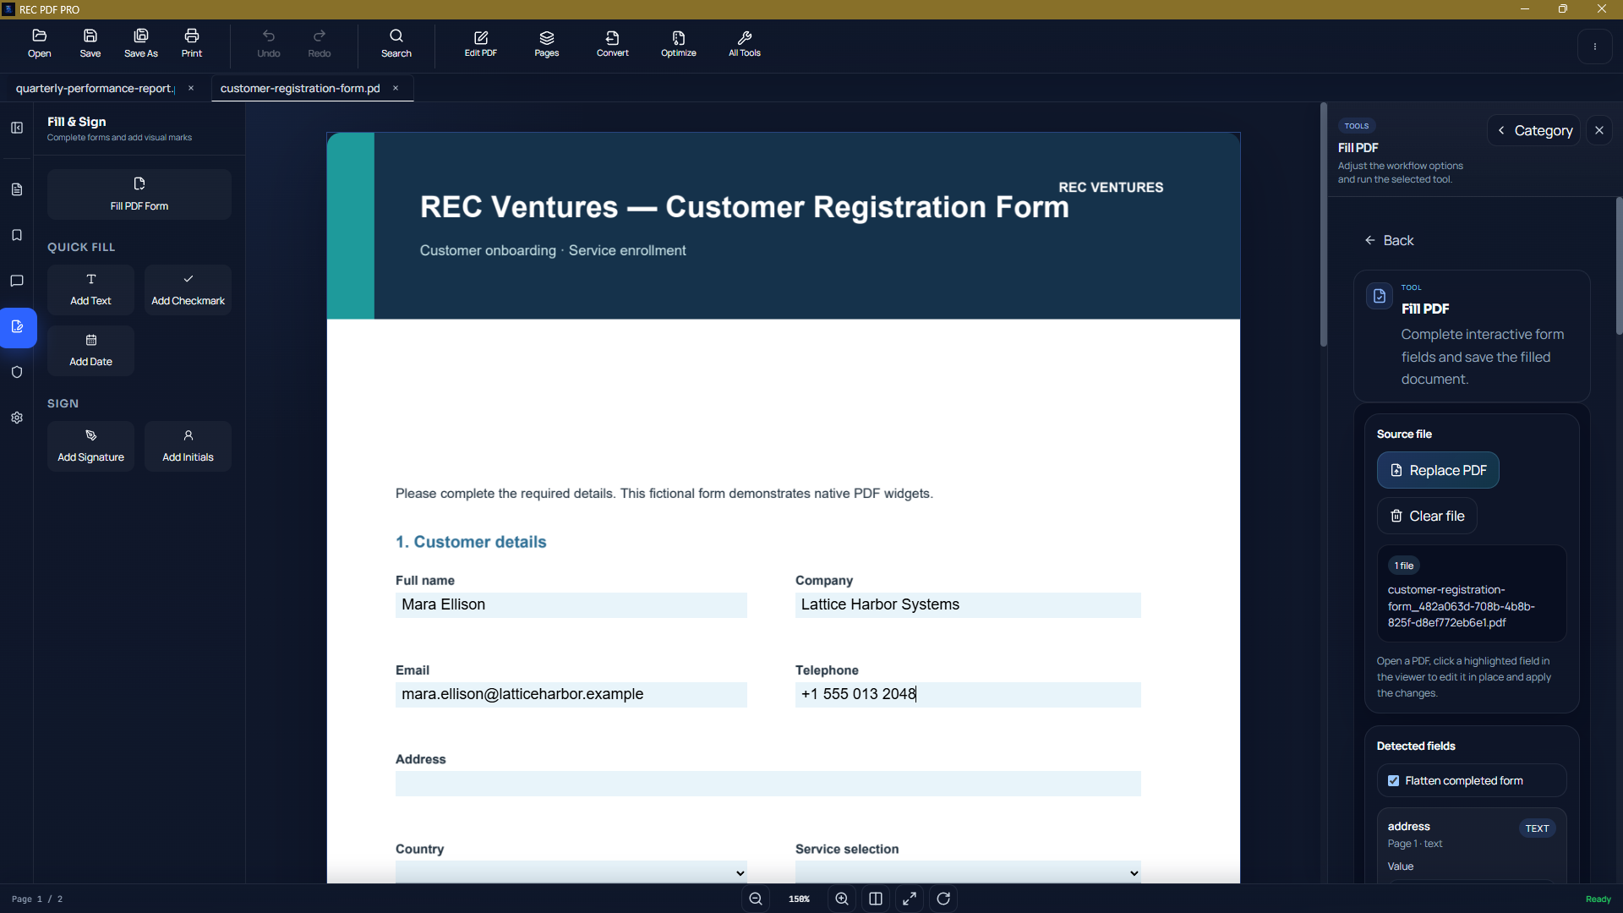Rotate the view with the rotate icon
1623x913 pixels.
pos(943,899)
